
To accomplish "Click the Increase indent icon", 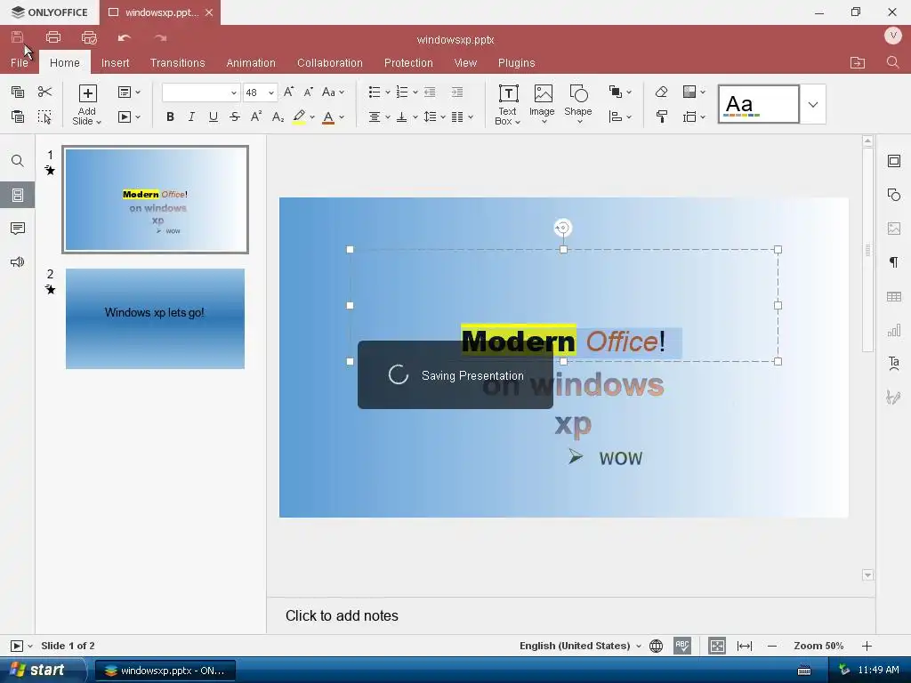I will tap(457, 92).
